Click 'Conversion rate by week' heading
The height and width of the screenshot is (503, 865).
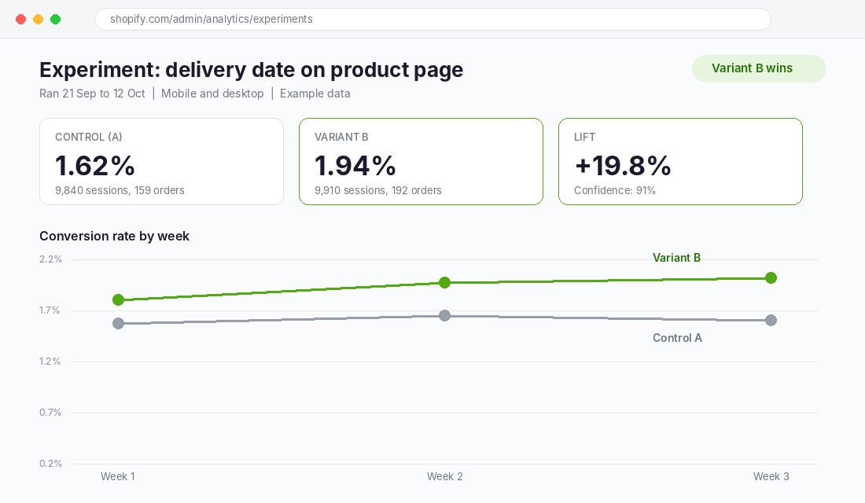tap(114, 236)
